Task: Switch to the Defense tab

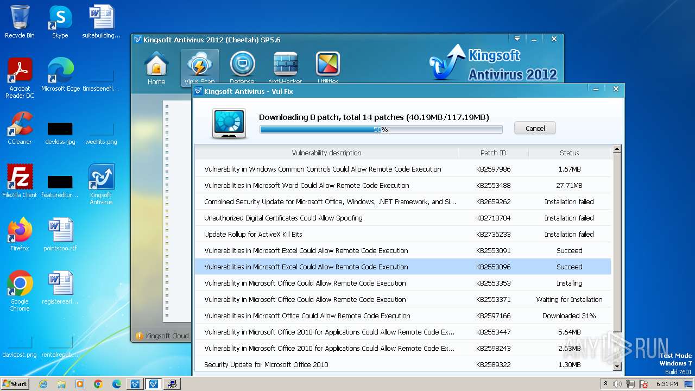Action: tap(242, 68)
